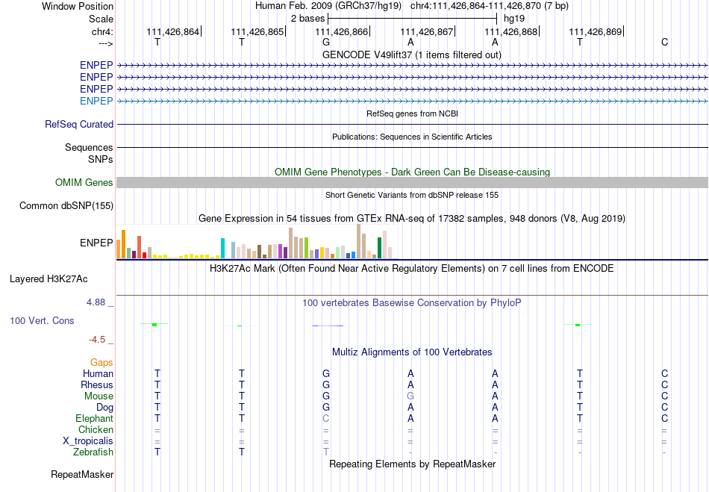
Task: Click the gray OMIM Genes bar
Action: [412, 183]
